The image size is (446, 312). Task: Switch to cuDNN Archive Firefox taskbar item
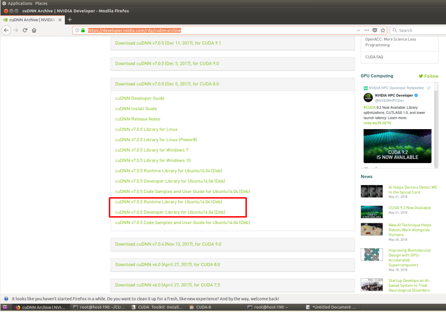coord(40,307)
